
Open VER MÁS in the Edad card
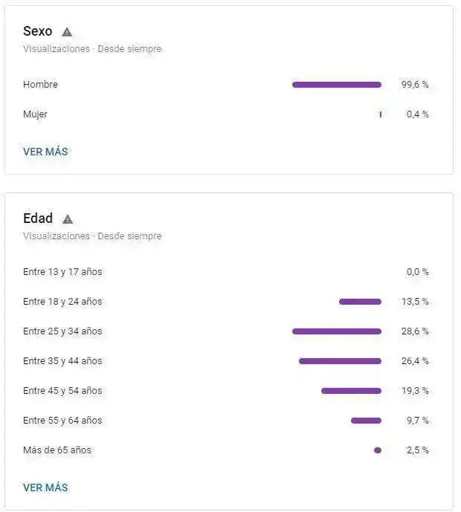(45, 487)
